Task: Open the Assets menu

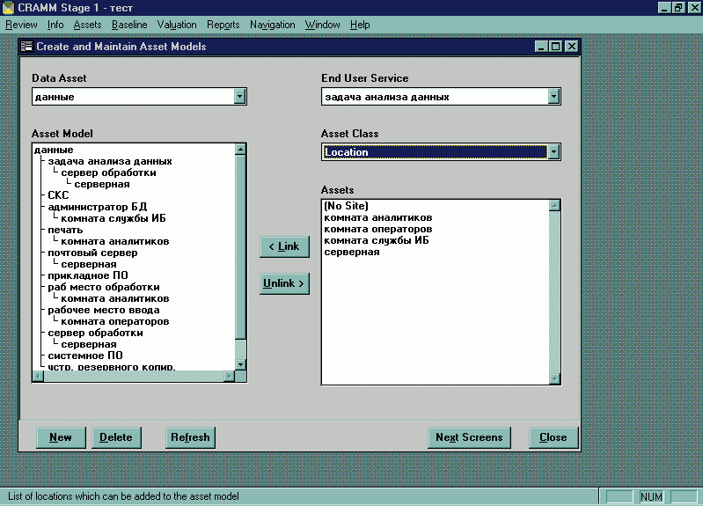Action: [x=87, y=25]
